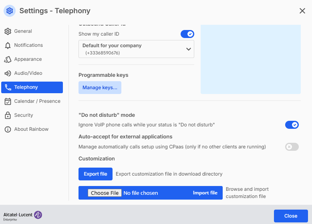This screenshot has width=312, height=224.
Task: Enable auto-accept for external applications toggle
Action: [x=292, y=147]
